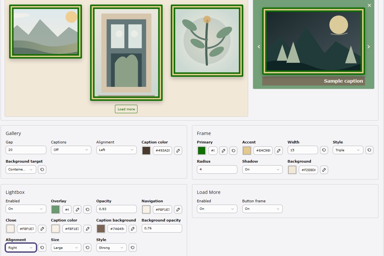
Task: Click the Frame Accent color swatch
Action: pos(247,151)
